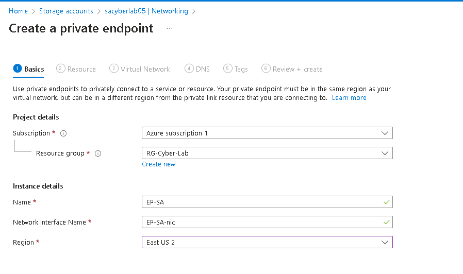Click the Subscription info icon

(63, 133)
